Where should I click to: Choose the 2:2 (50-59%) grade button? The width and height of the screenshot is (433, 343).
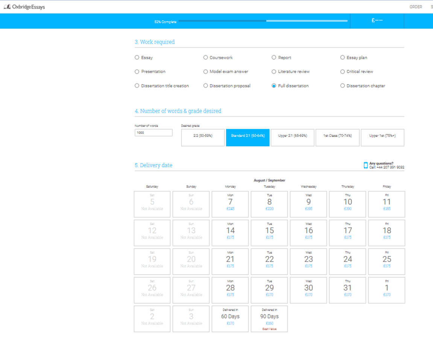pos(203,138)
